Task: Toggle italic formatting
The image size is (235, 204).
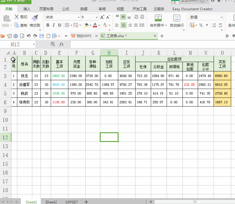Action: pyautogui.click(x=54, y=25)
